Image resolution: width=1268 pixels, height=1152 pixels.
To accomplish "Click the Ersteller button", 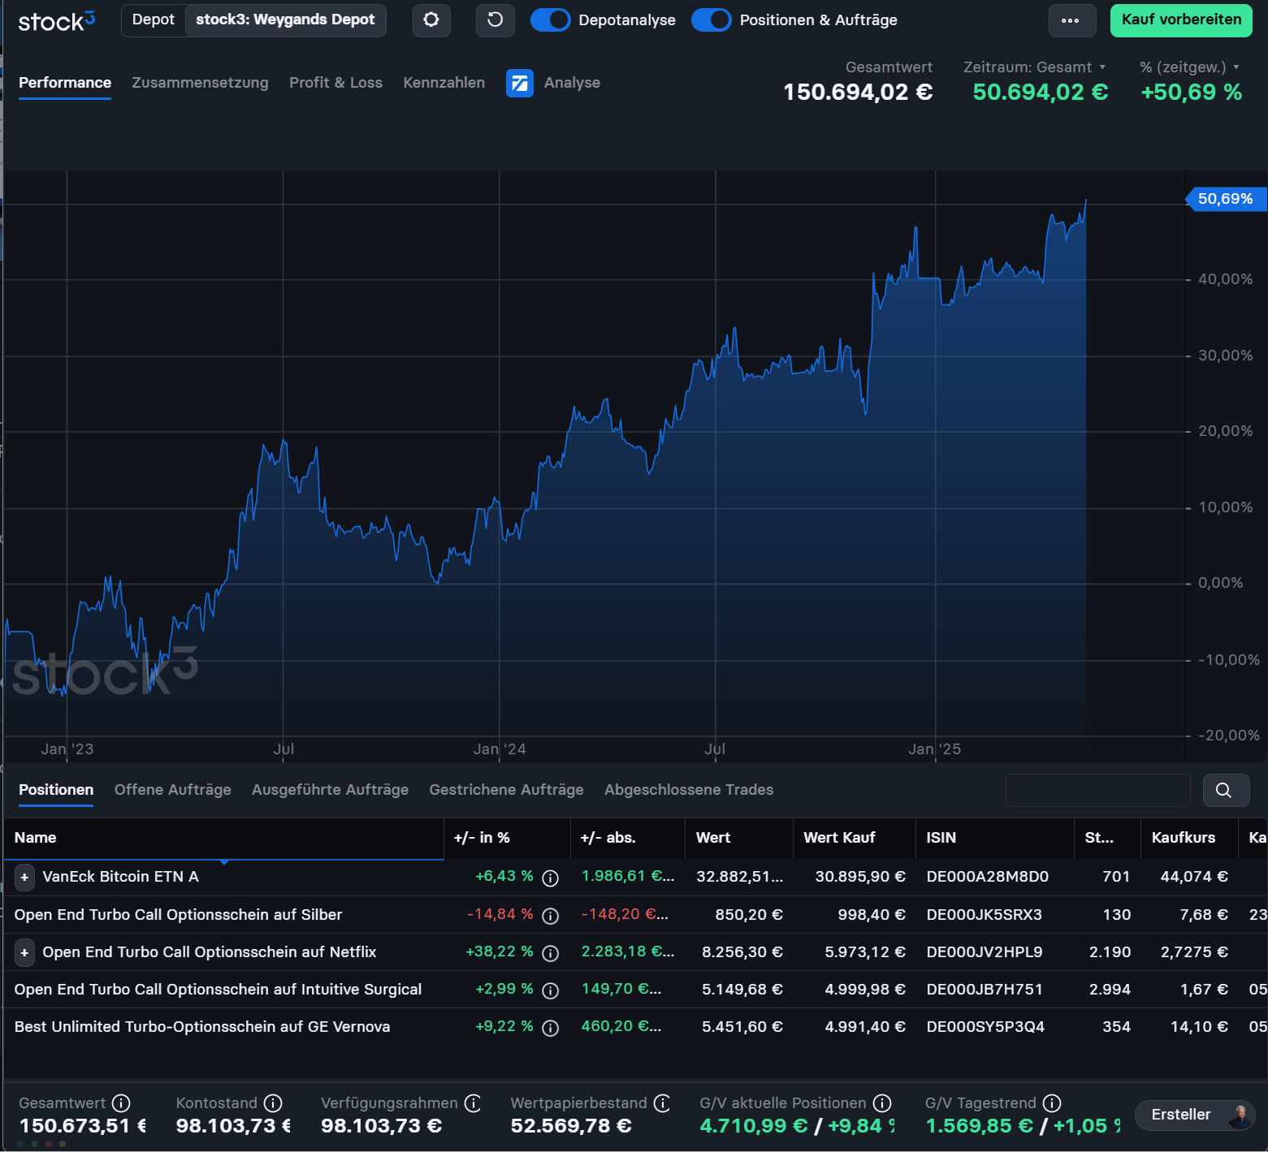I will coord(1195,1115).
